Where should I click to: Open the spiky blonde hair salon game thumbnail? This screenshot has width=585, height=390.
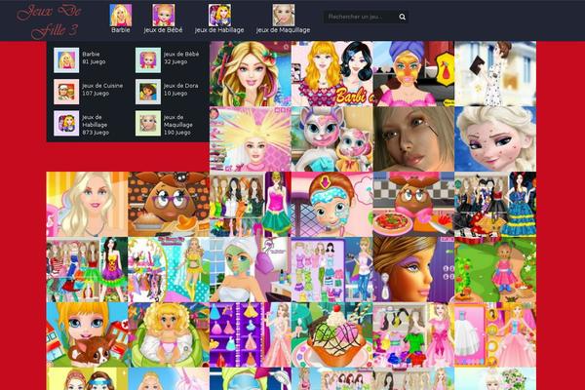pos(251,139)
